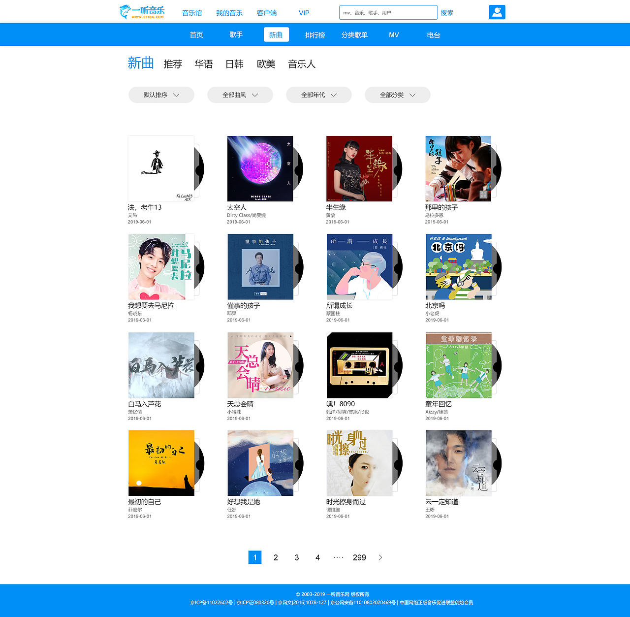This screenshot has height=617, width=630.
Task: Open album cover 法，老牛13
Action: [x=161, y=168]
